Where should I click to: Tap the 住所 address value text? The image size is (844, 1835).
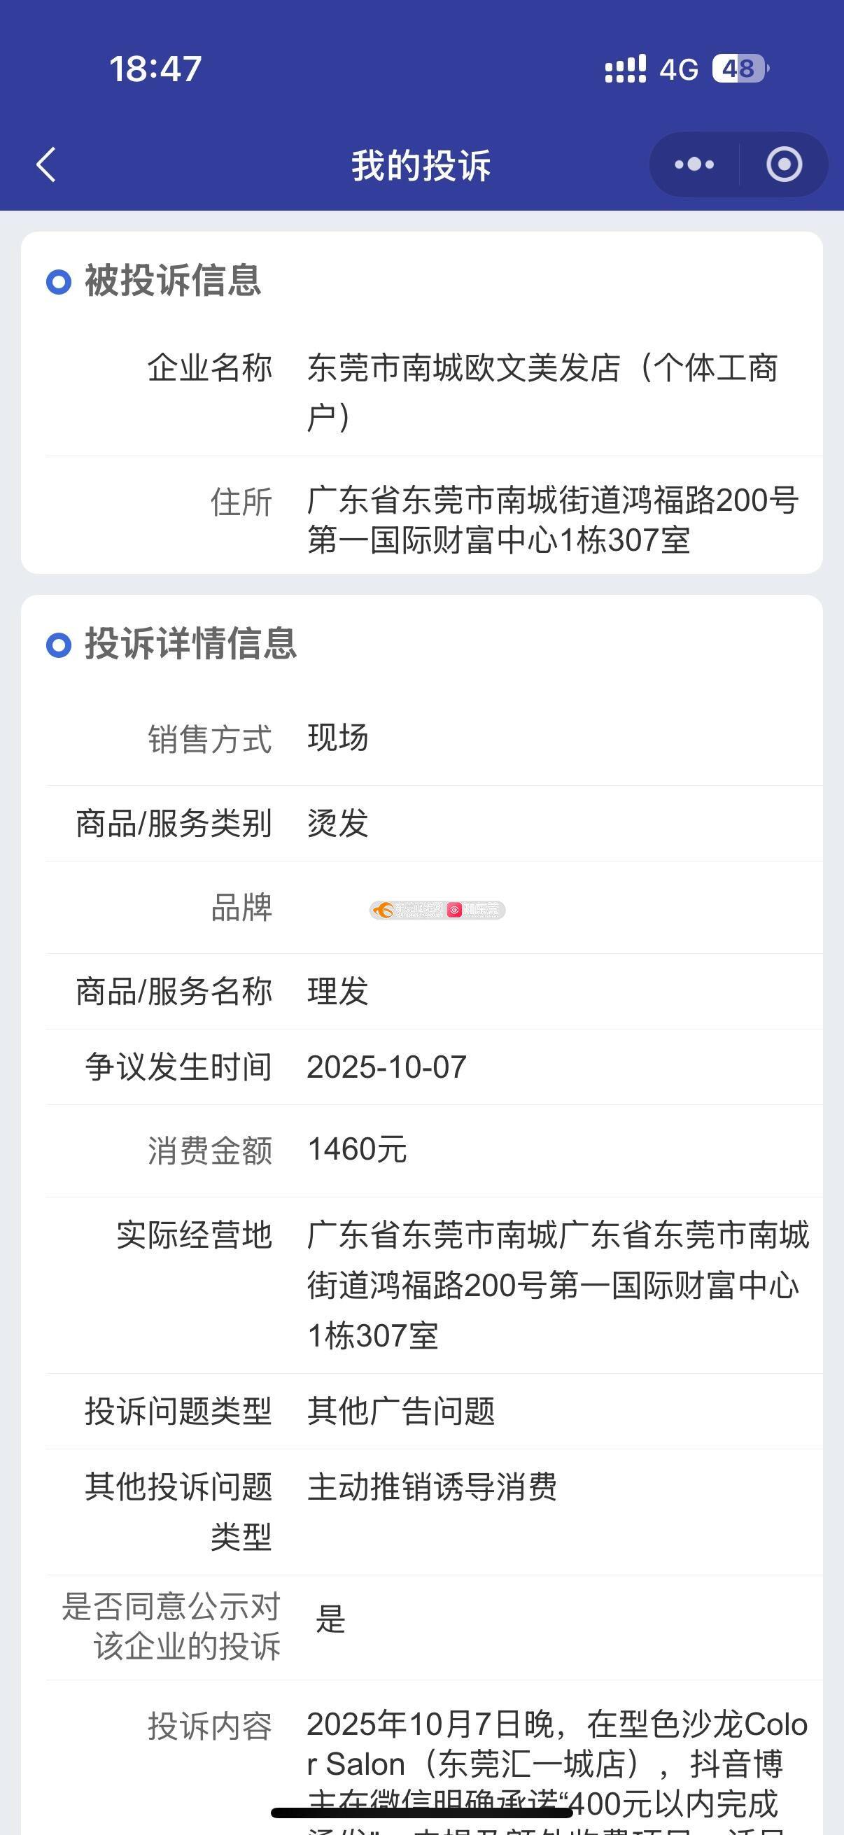click(x=552, y=520)
